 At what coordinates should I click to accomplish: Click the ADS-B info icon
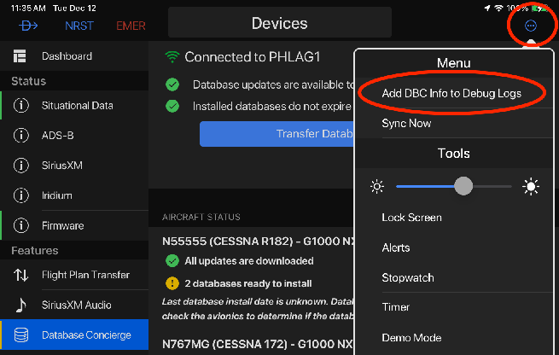click(x=21, y=136)
